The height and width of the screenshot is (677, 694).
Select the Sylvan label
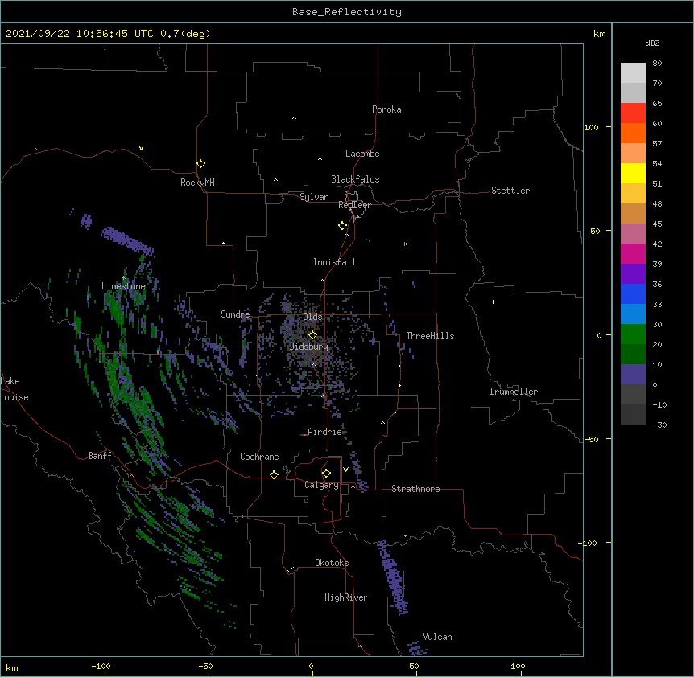(x=314, y=197)
